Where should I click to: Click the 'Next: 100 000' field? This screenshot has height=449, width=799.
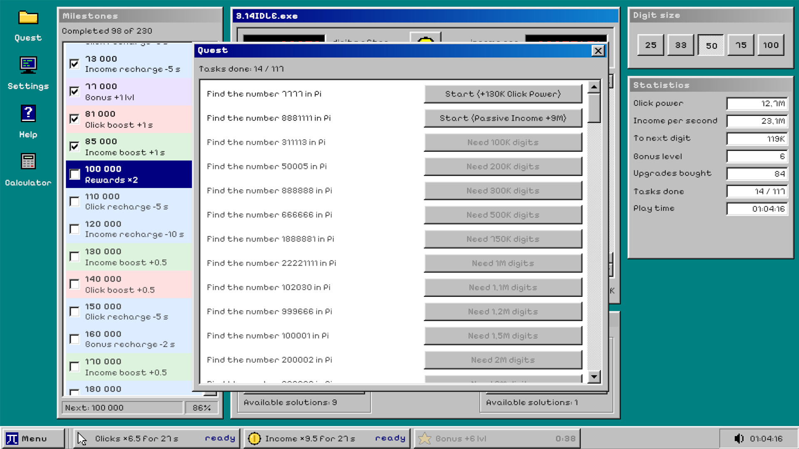click(x=122, y=408)
